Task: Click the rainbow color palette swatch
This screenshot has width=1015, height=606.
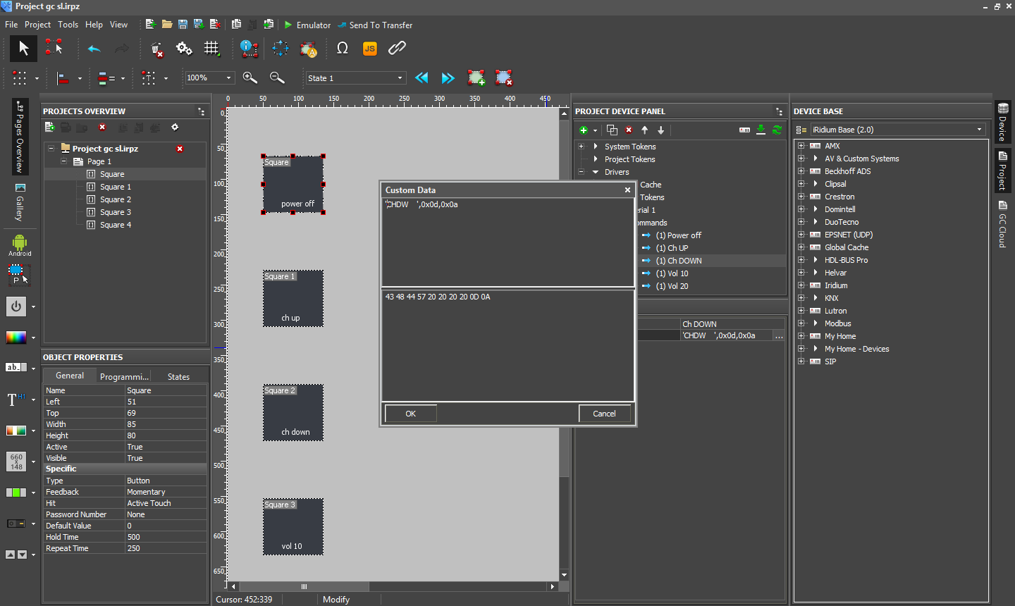Action: click(x=16, y=338)
